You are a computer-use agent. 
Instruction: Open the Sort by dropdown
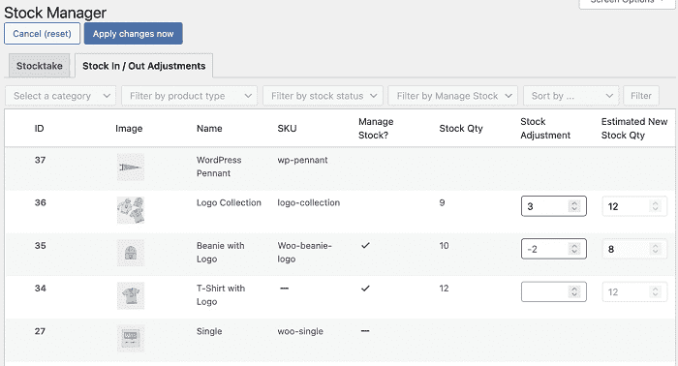(x=571, y=96)
